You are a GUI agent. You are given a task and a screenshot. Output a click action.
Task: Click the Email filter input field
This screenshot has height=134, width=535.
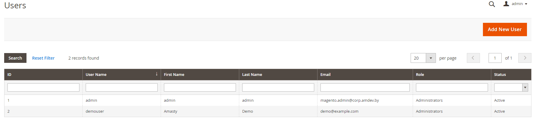point(365,87)
